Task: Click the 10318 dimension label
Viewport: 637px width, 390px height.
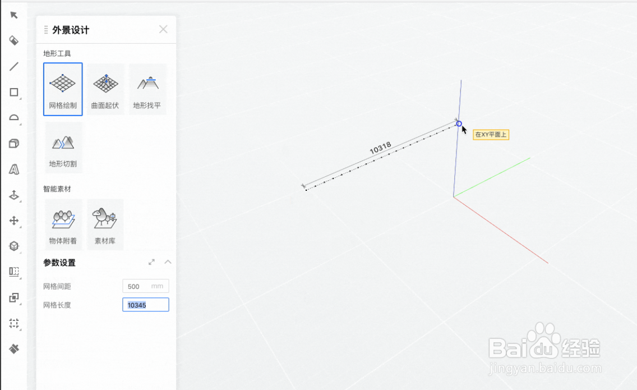Action: 380,148
